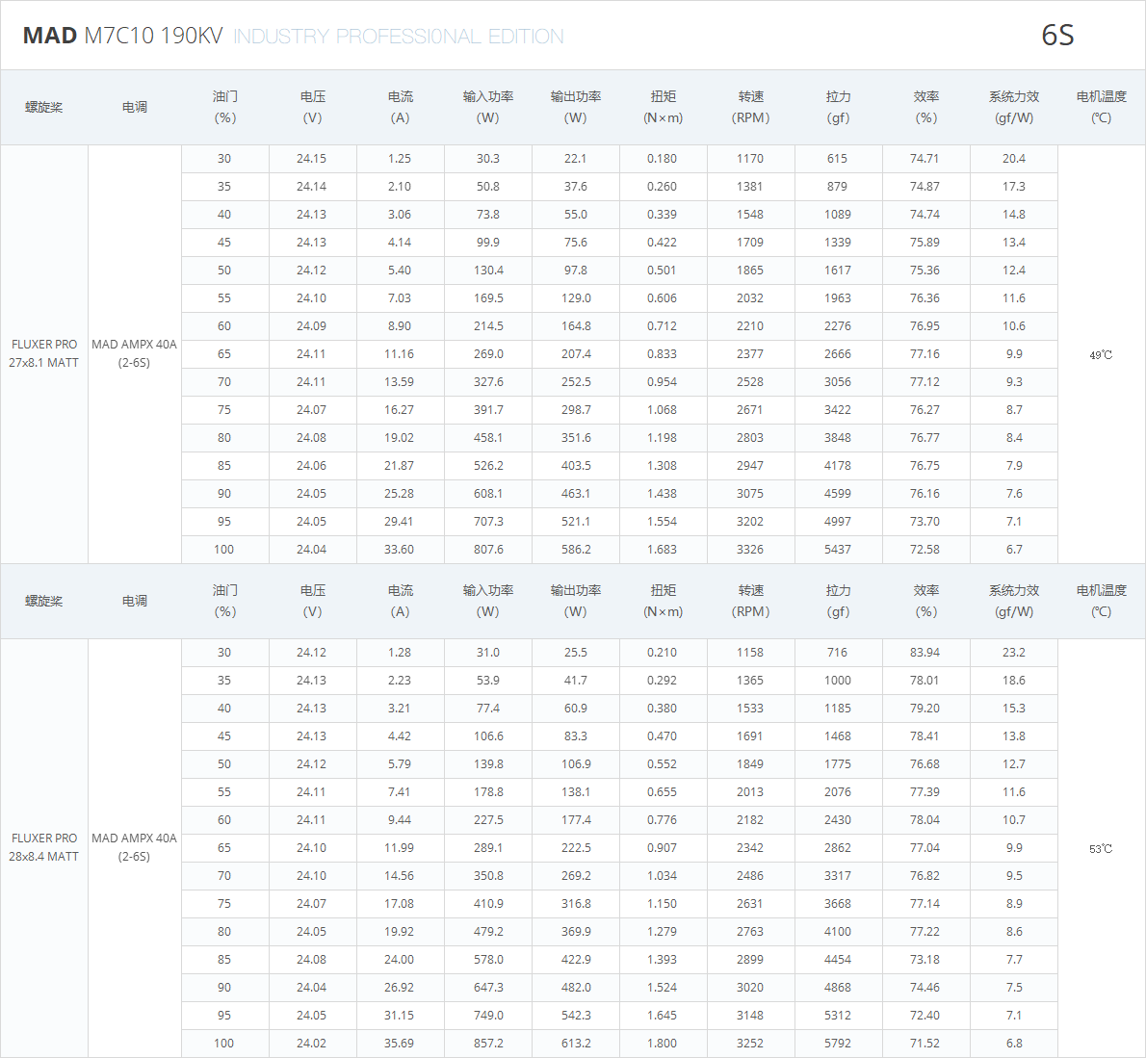The image size is (1146, 1058).
Task: Click current value 11.16
Action: [399, 353]
